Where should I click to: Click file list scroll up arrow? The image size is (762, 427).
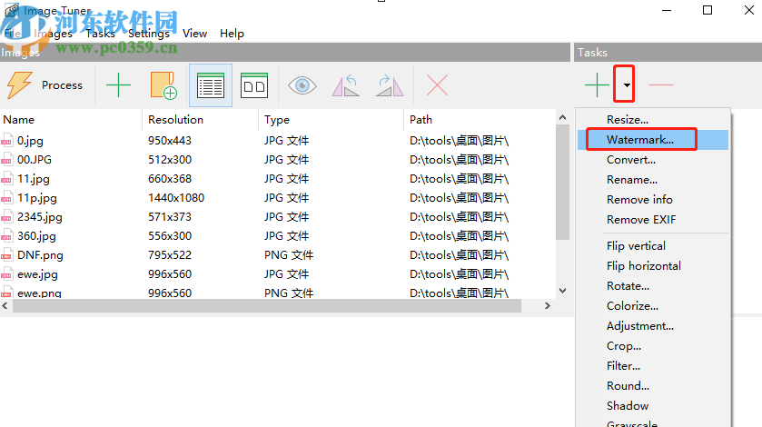(x=563, y=117)
